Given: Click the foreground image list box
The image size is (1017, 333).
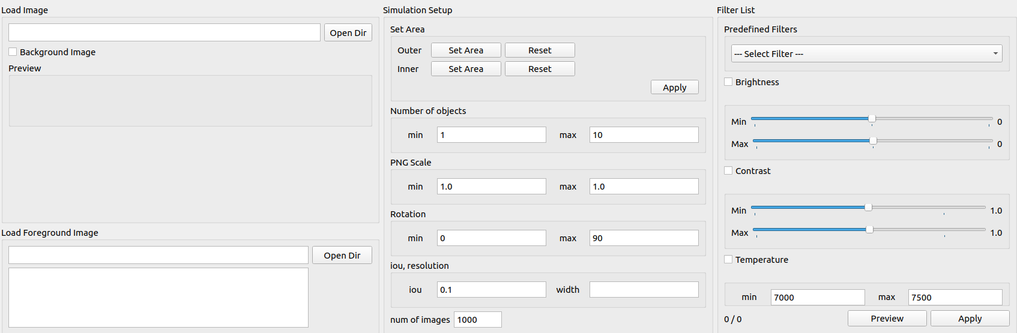Looking at the screenshot, I should click(x=158, y=298).
